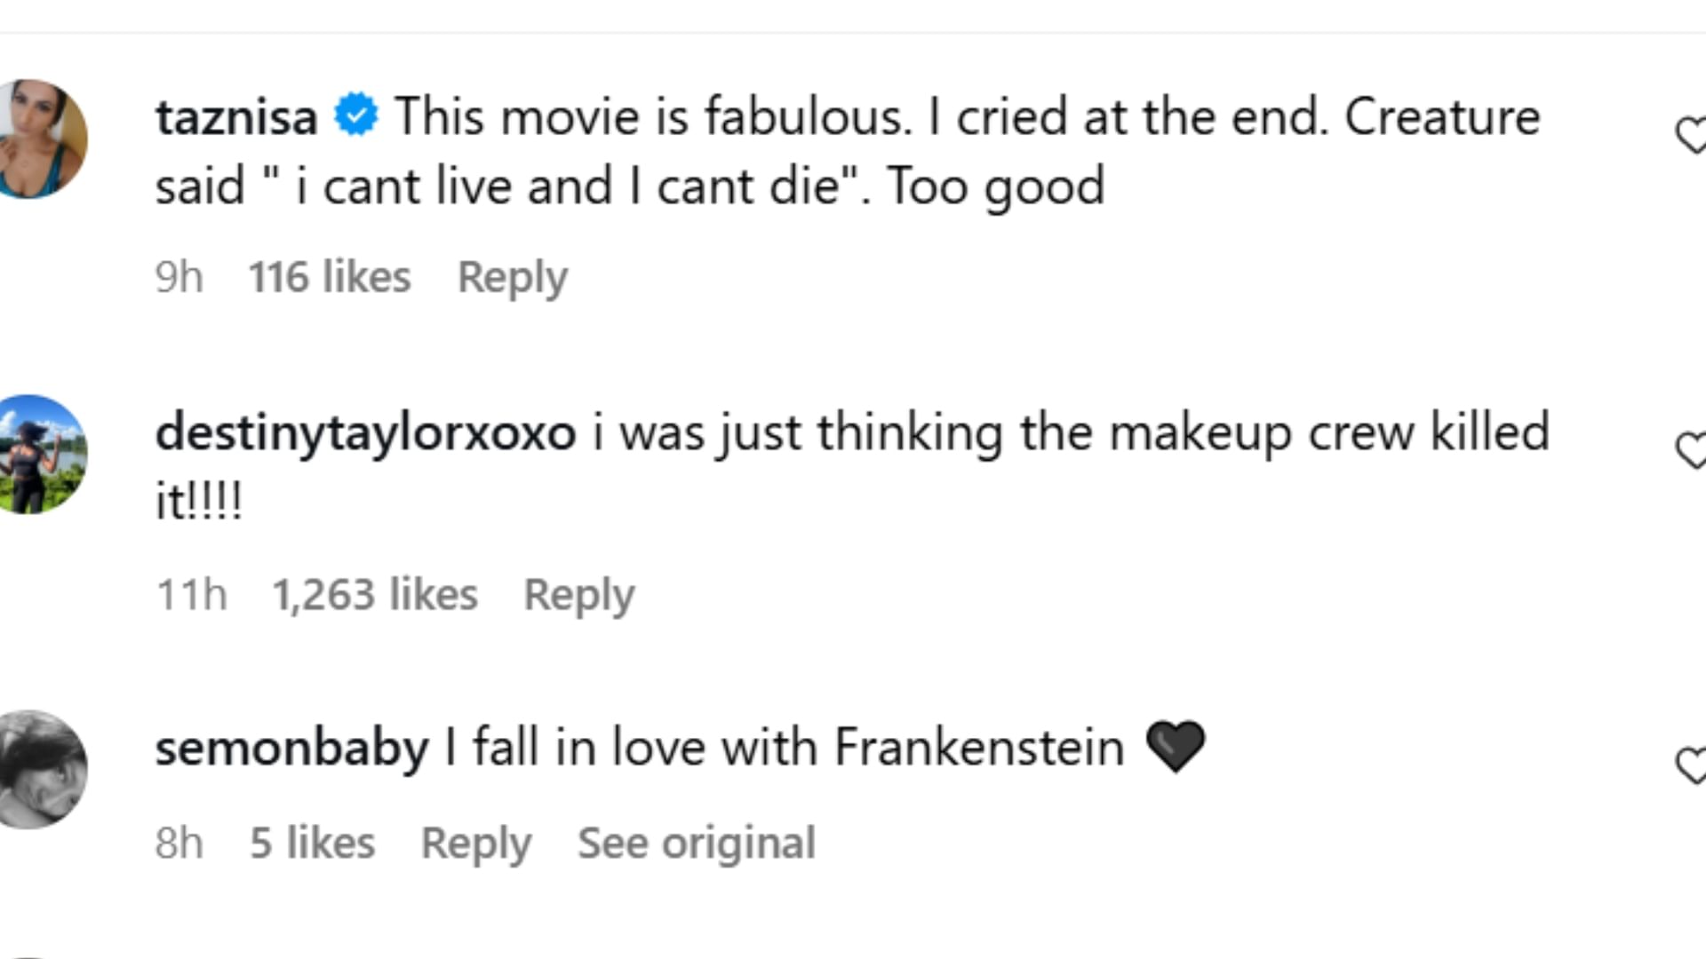1706x959 pixels.
Task: Click the 11h timestamp on destinytaylorxoxo's comment
Action: (x=191, y=594)
